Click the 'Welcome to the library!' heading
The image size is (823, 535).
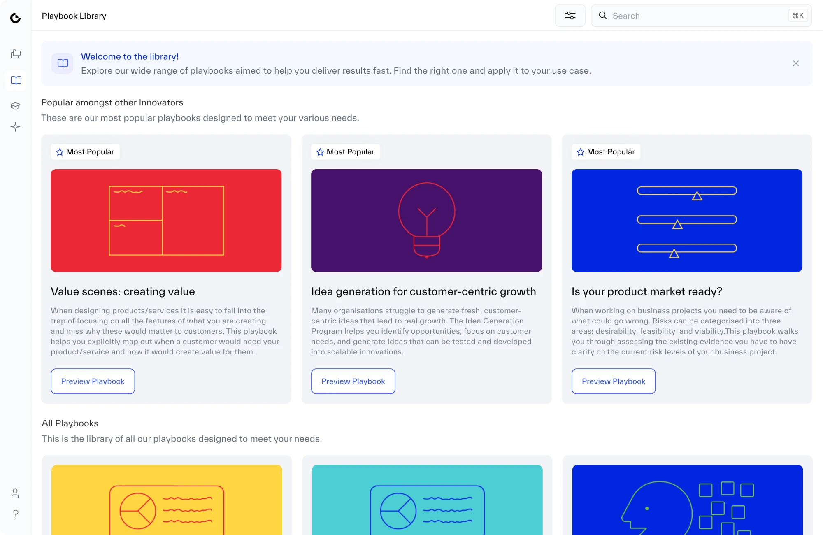click(x=130, y=56)
